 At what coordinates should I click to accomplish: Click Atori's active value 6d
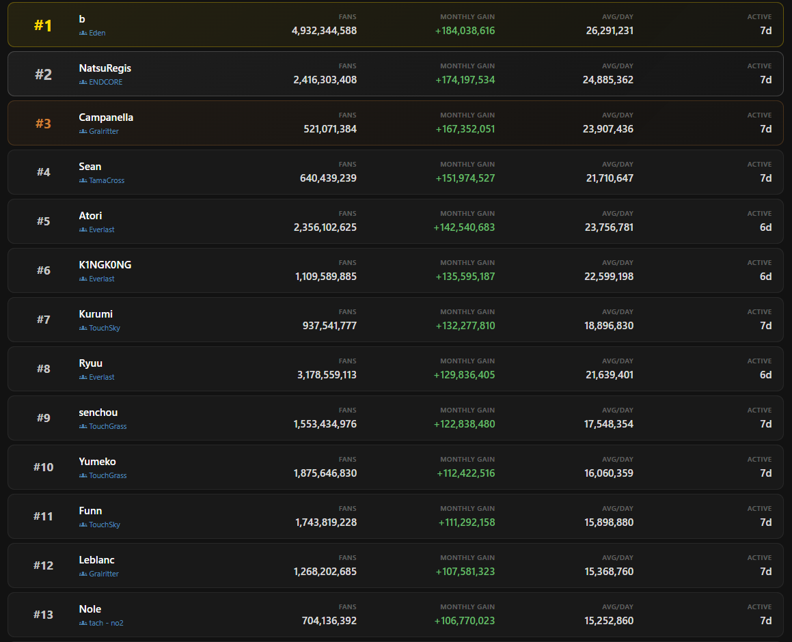pyautogui.click(x=766, y=227)
